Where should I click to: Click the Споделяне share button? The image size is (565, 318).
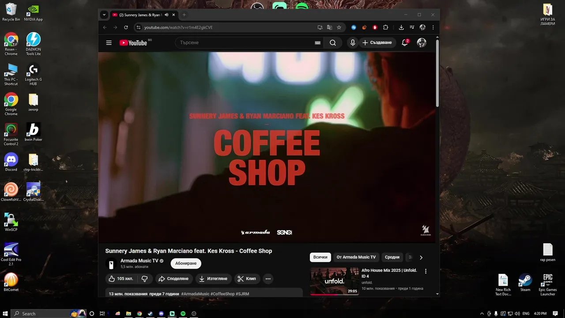173,279
